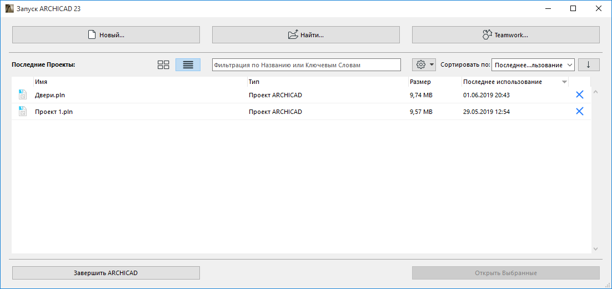
Task: Sort by the Тип column header
Action: (x=328, y=82)
